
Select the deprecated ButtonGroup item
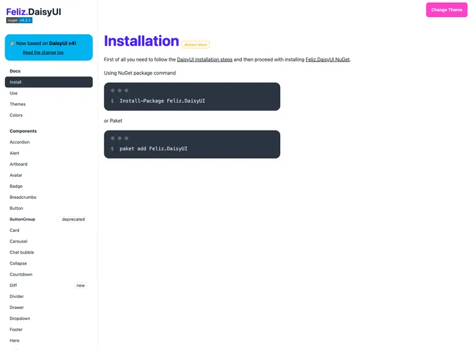coord(23,219)
